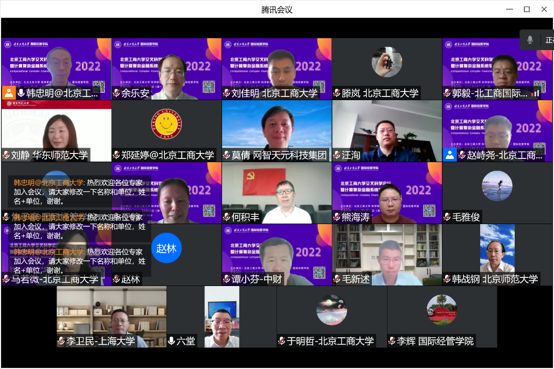Click the microphone icon next to 六堂
Image resolution: width=554 pixels, height=369 pixels.
[171, 341]
